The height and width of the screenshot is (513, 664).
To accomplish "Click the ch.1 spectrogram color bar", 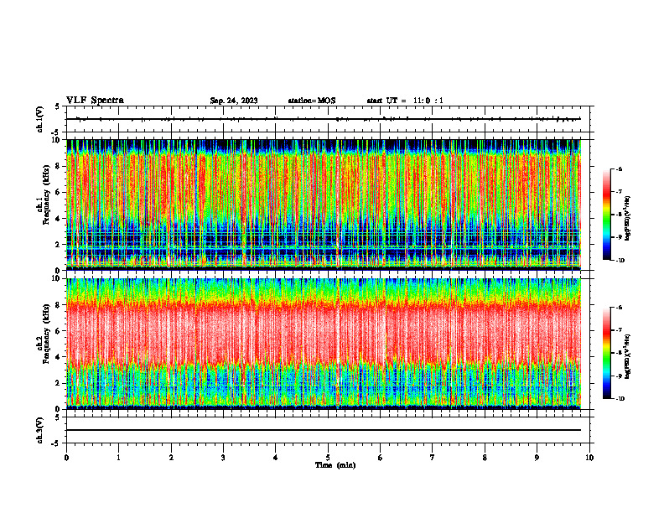I will click(606, 215).
